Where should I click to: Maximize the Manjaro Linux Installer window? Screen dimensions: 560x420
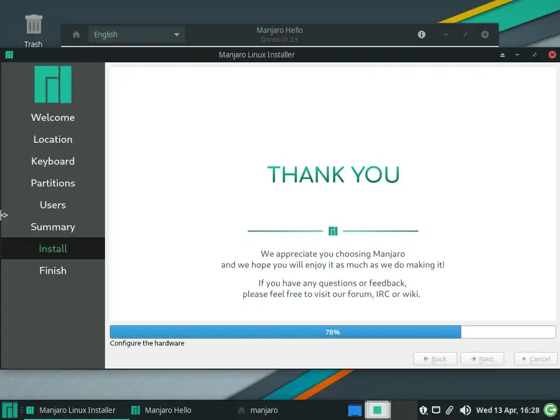point(535,55)
